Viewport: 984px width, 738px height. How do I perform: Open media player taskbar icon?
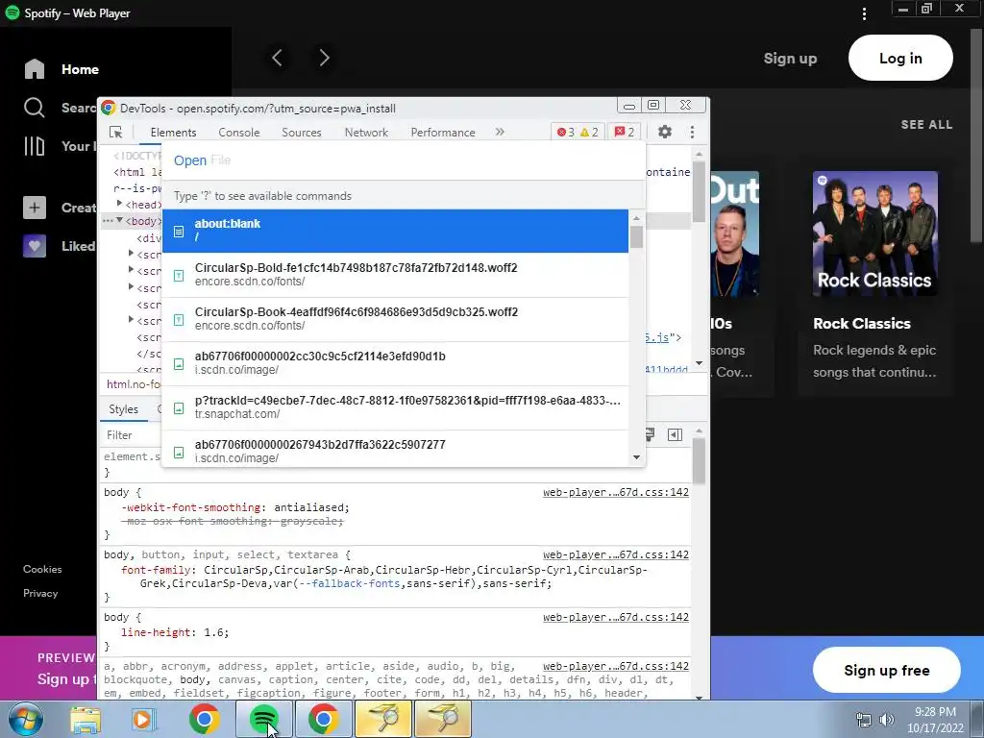[144, 719]
